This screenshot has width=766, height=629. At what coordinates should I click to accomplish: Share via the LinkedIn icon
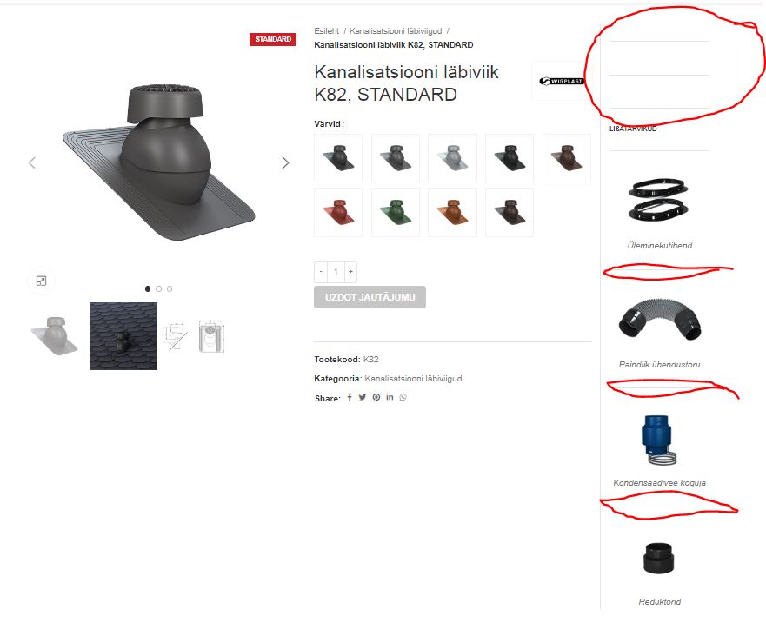[390, 397]
